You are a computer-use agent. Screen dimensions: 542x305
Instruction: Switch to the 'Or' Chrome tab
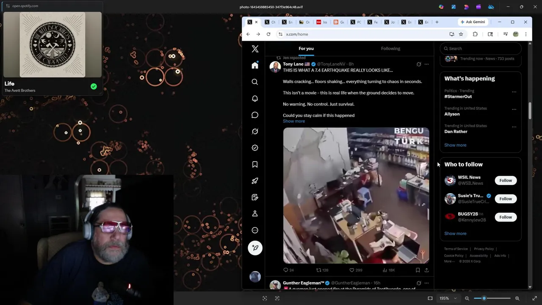coord(305,22)
